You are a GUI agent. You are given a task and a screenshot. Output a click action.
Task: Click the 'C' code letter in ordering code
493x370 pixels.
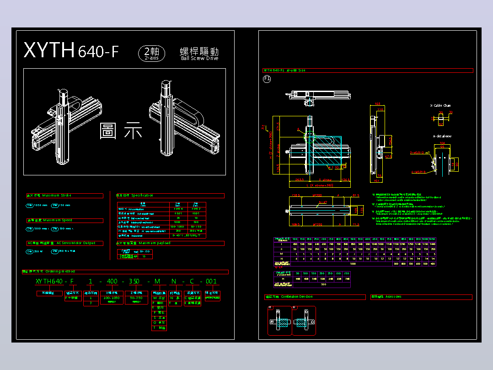tap(192, 281)
